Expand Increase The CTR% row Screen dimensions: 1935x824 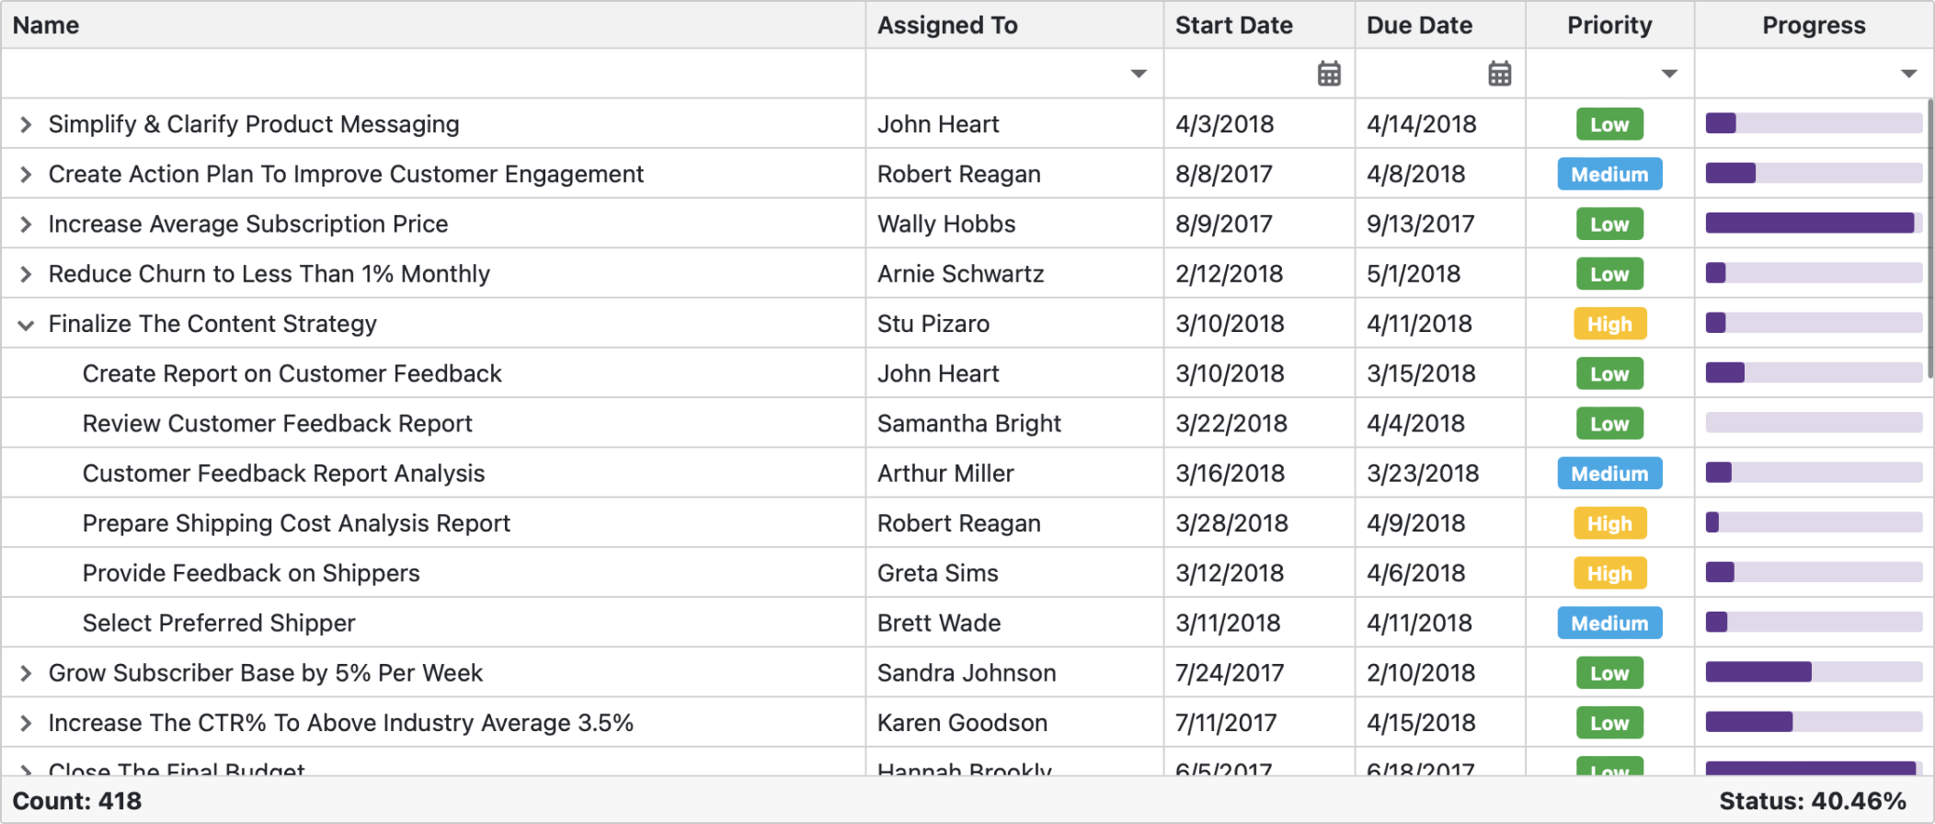(x=26, y=723)
